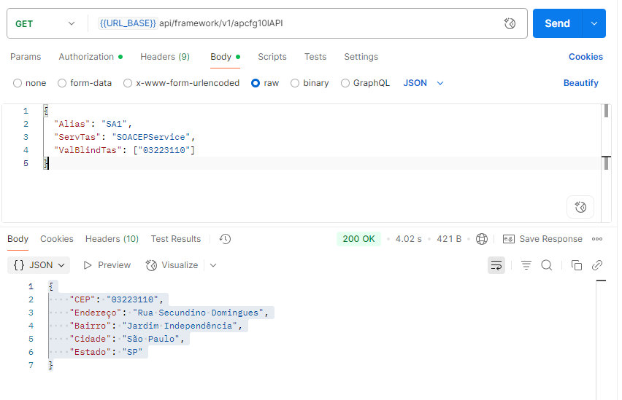
Task: Expand the Send button arrow options
Action: click(x=594, y=23)
